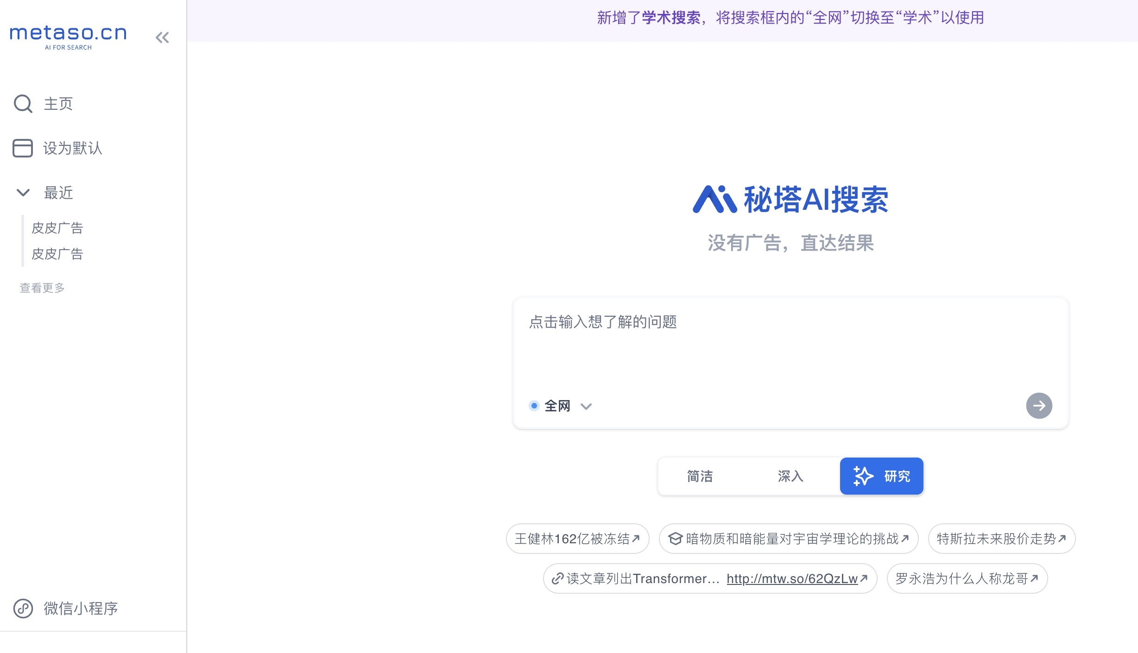Click the 王健林162亿被冻结 suggestion
Image resolution: width=1138 pixels, height=653 pixels.
click(577, 538)
